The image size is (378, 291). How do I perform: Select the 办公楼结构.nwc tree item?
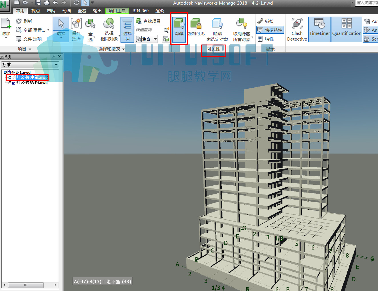click(x=32, y=83)
